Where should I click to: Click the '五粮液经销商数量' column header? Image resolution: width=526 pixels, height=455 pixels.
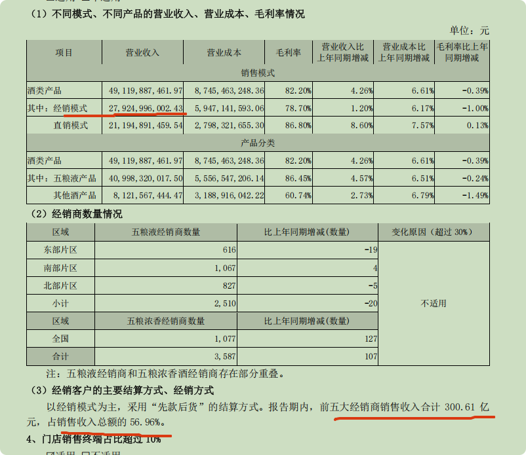pyautogui.click(x=166, y=232)
